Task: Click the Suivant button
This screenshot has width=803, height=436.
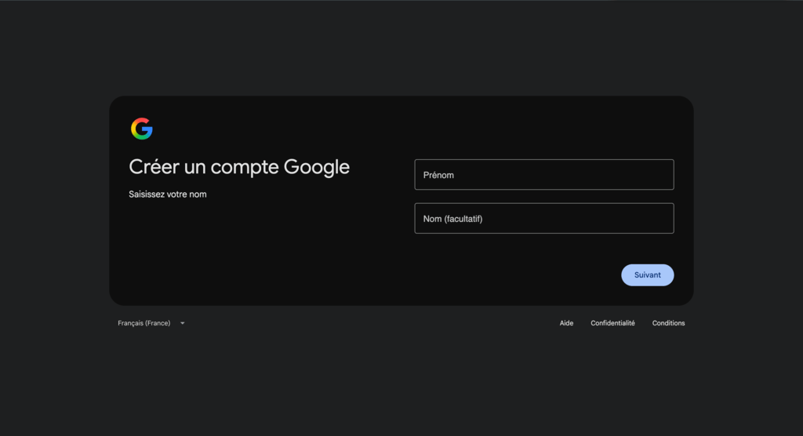Action: pos(647,275)
